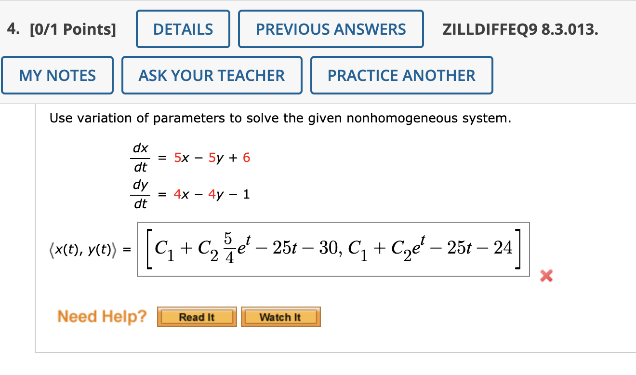This screenshot has width=636, height=375.
Task: Open the Read It textbook reference
Action: tap(197, 316)
